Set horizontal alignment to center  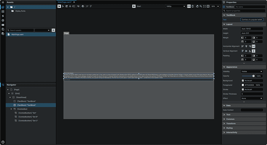tap(246, 46)
